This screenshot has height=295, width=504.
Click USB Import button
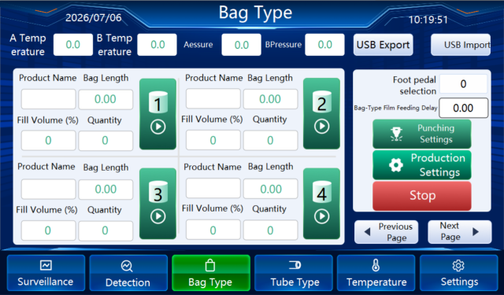(461, 45)
